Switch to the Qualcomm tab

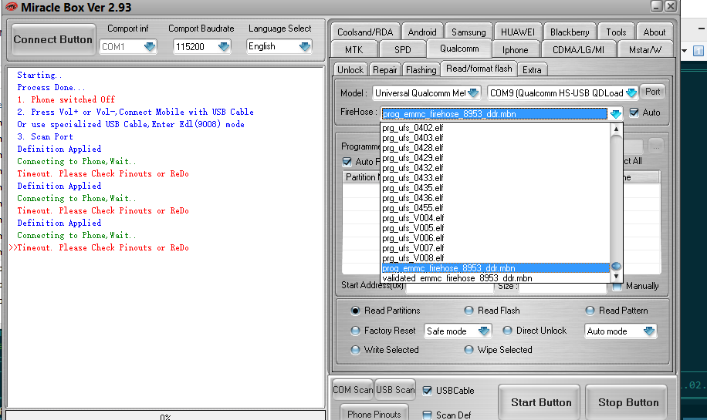(458, 49)
